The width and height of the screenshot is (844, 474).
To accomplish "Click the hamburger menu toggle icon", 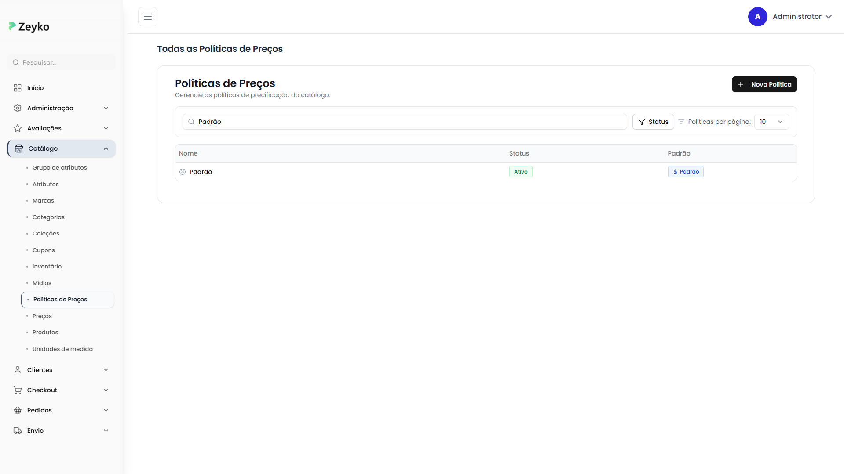I will 148,17.
